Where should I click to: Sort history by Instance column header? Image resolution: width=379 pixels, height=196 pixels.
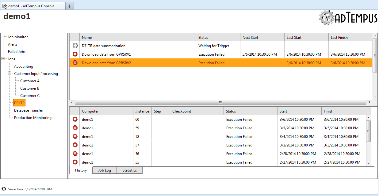(142, 111)
